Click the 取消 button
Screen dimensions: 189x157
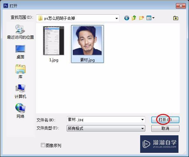point(165,129)
